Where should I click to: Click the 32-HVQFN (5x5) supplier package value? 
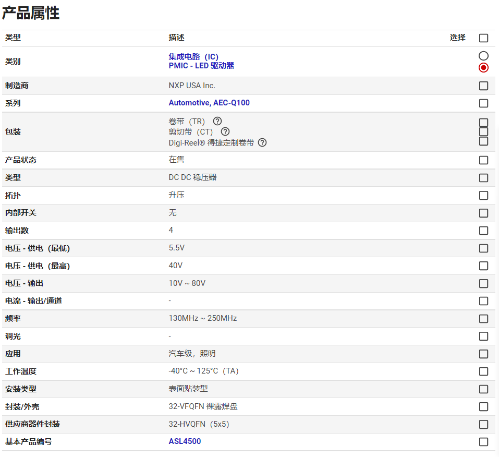[x=199, y=424]
